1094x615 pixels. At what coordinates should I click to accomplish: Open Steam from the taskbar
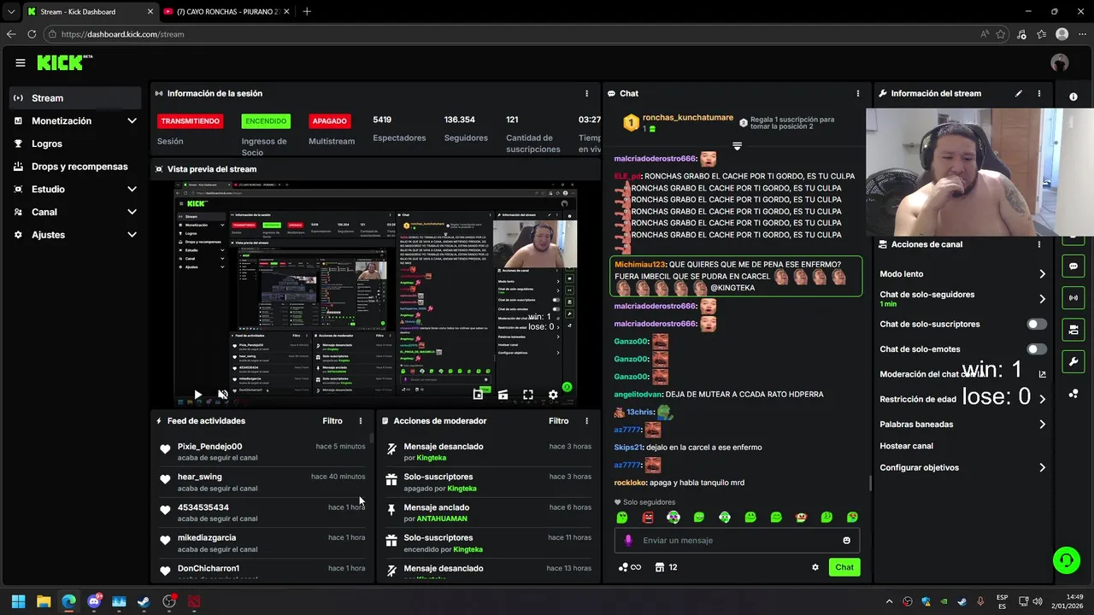[144, 601]
